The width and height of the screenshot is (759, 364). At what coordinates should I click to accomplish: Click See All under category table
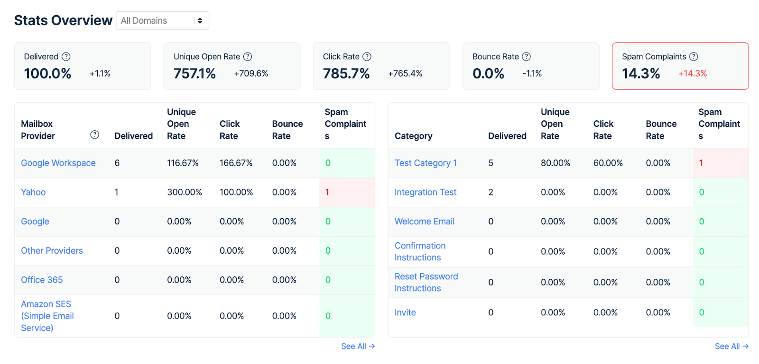[x=731, y=346]
